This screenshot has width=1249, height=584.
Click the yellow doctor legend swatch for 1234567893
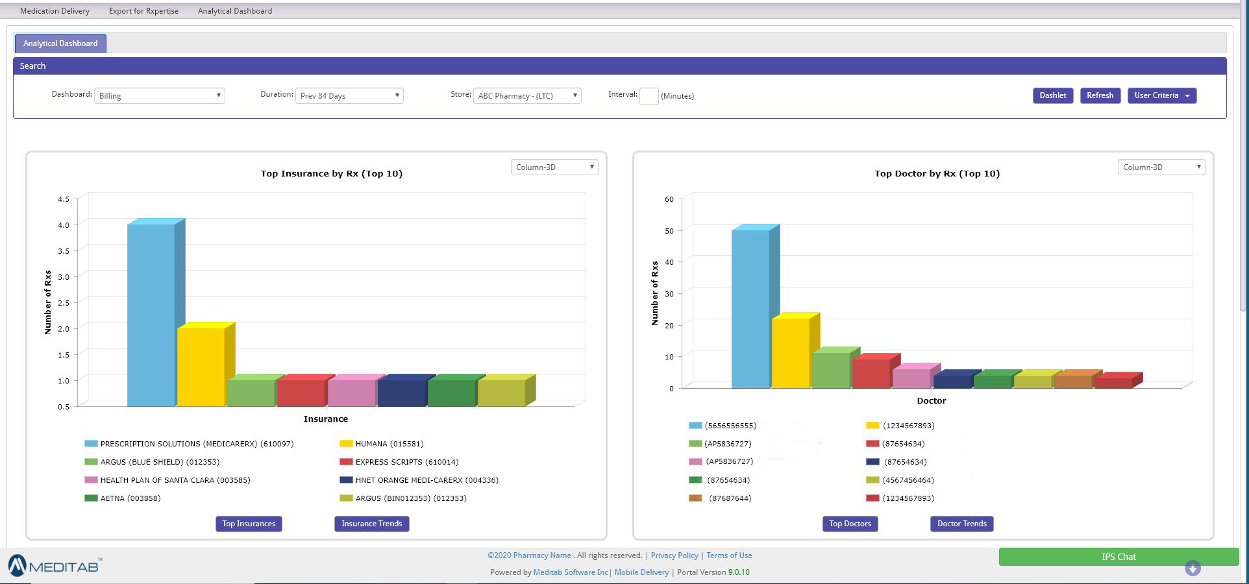(x=872, y=426)
